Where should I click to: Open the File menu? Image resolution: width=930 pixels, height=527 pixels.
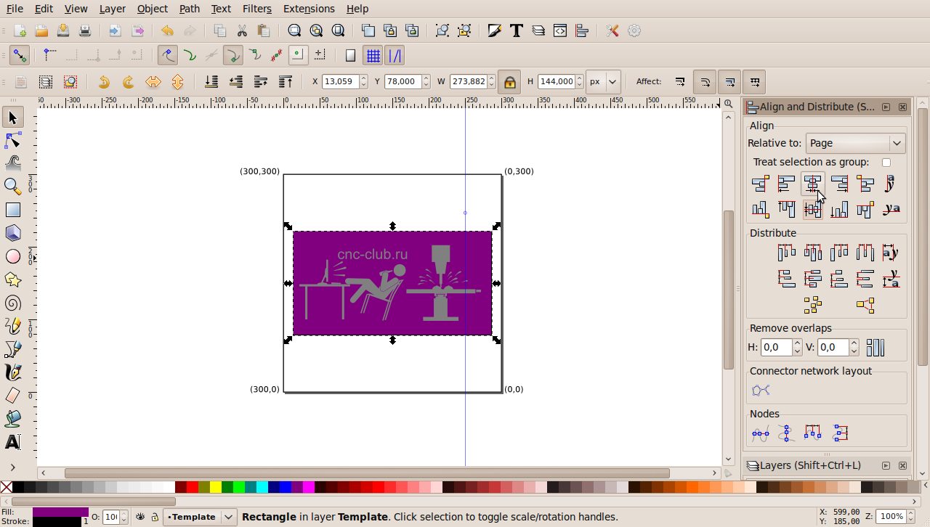pos(15,9)
